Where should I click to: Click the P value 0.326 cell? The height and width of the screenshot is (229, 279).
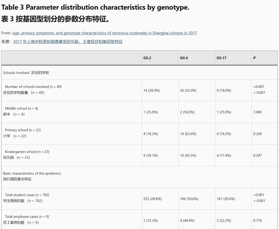point(258,134)
